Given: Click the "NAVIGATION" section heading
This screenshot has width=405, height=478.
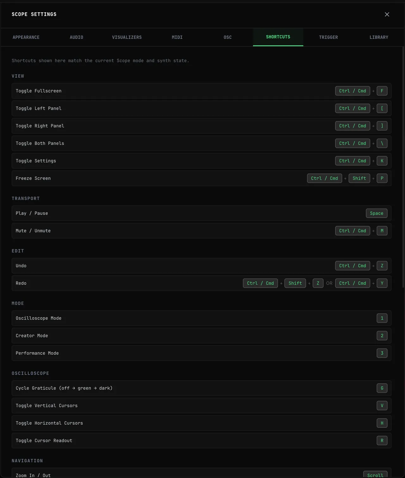Looking at the screenshot, I should click(x=27, y=461).
